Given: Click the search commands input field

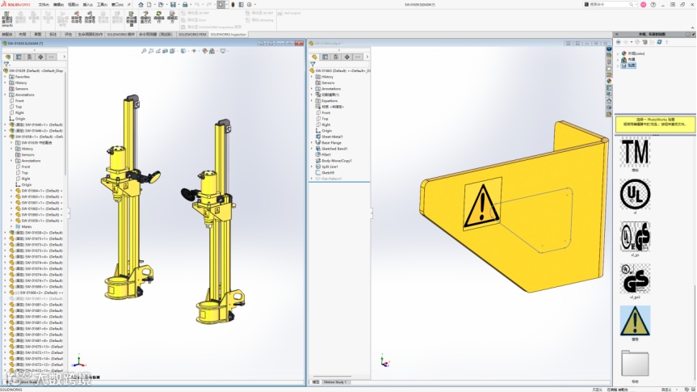Looking at the screenshot, I should 609,5.
